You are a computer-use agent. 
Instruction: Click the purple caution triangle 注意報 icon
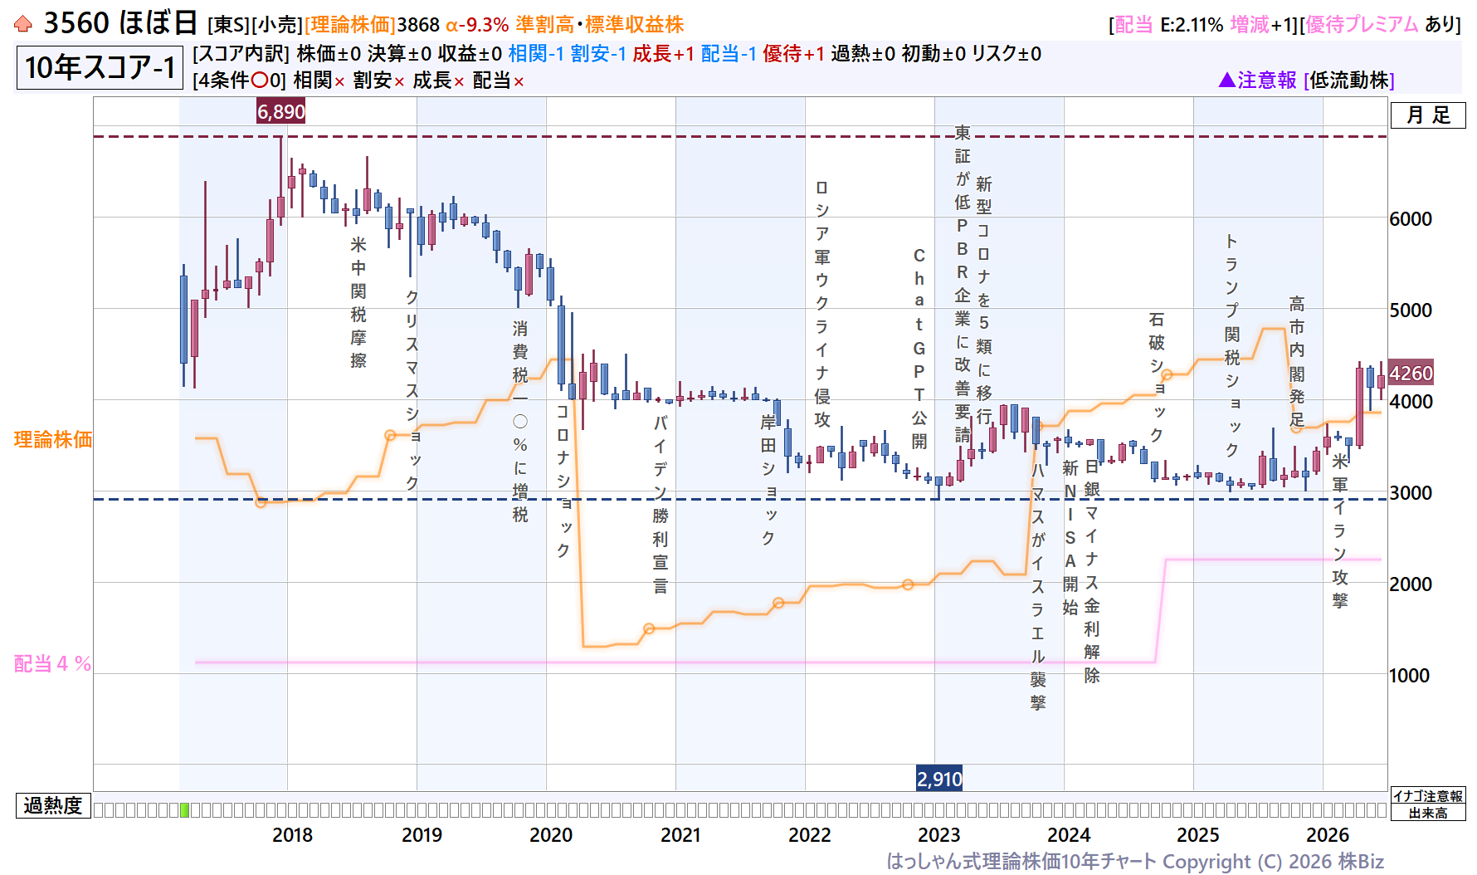(1226, 80)
